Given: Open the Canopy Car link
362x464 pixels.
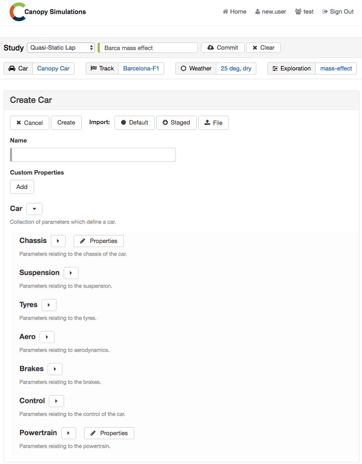Looking at the screenshot, I should pos(53,68).
